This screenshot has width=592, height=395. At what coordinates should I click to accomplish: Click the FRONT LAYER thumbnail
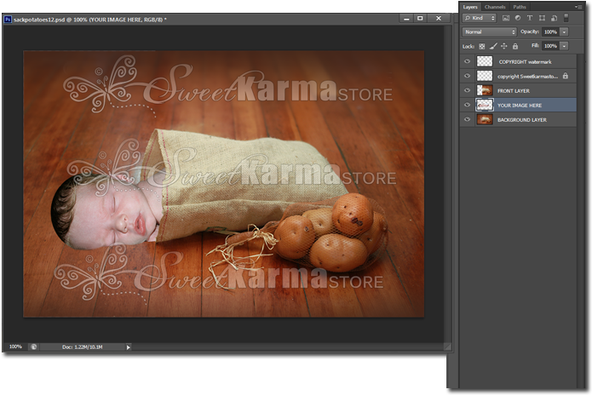point(485,90)
